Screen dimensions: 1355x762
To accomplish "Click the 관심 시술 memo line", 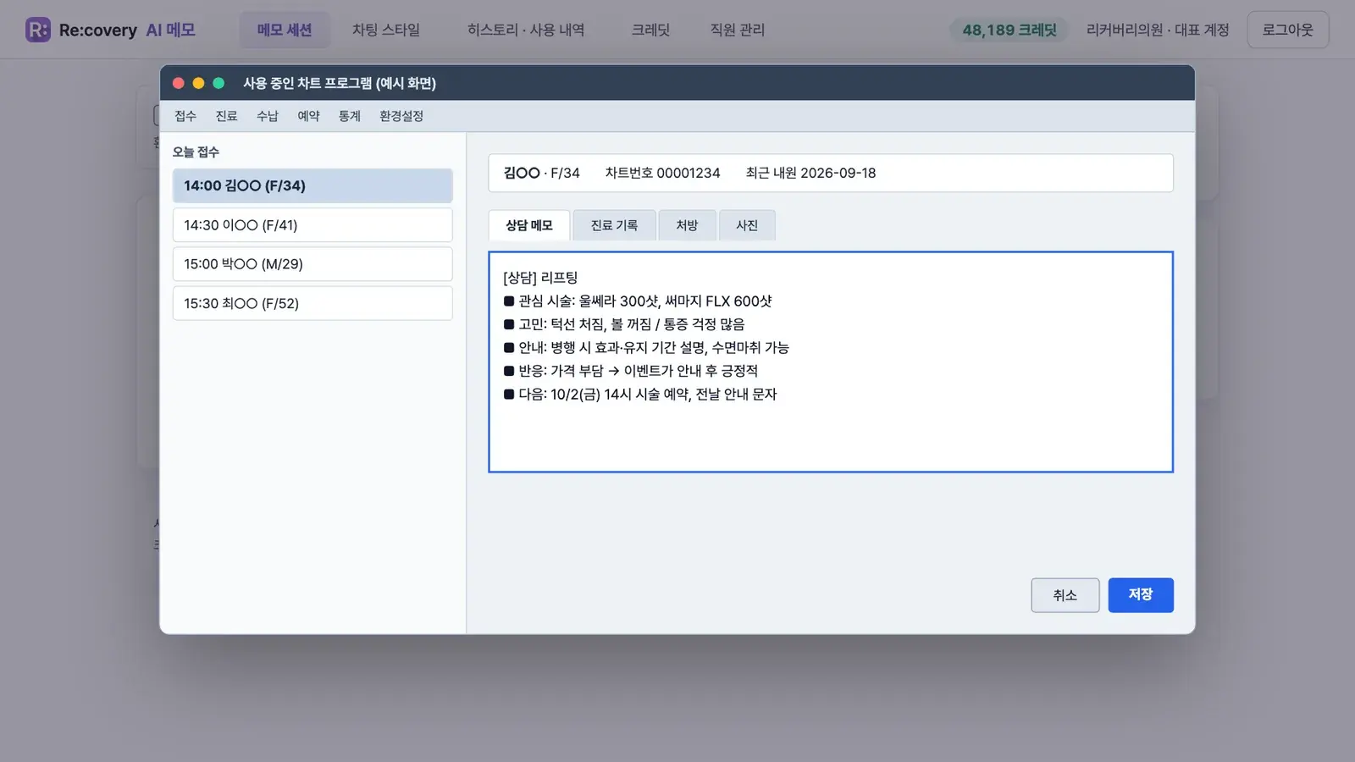I will 638,301.
